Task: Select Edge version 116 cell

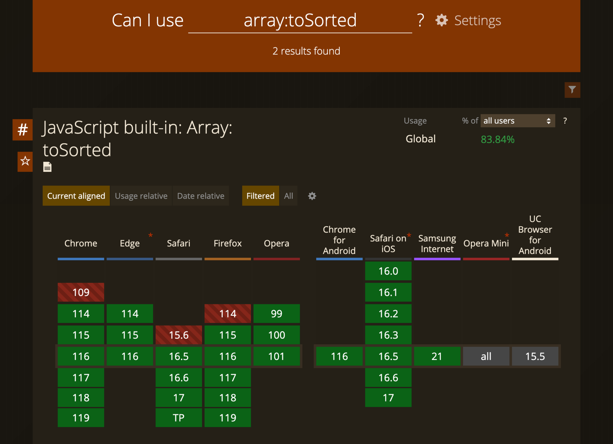Action: coord(130,356)
